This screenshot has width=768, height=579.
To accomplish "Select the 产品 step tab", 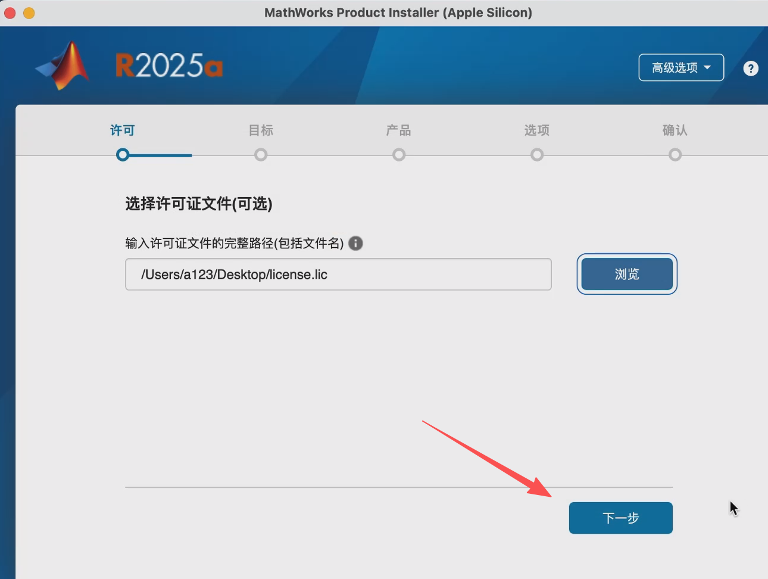I will pos(399,130).
